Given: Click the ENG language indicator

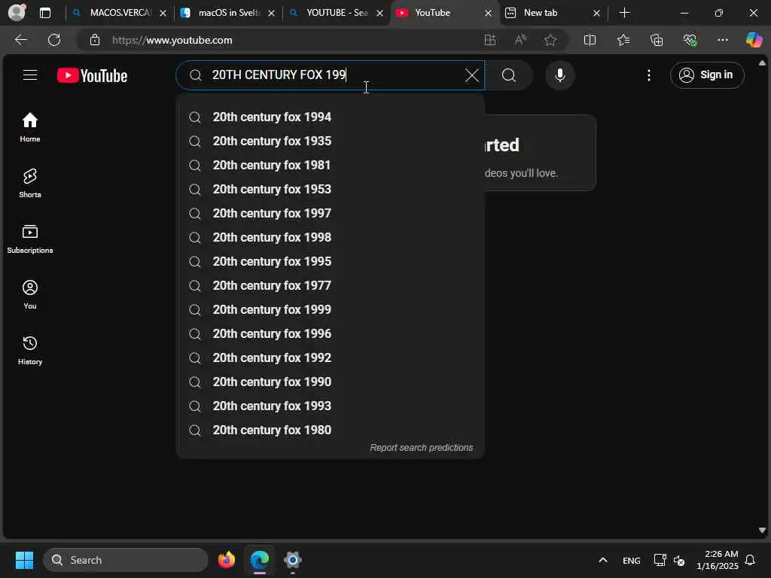Looking at the screenshot, I should [x=632, y=560].
